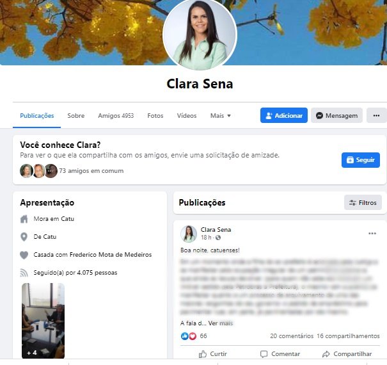Open the Vídeos tab
Screen dimensions: 387x365
pyautogui.click(x=187, y=116)
